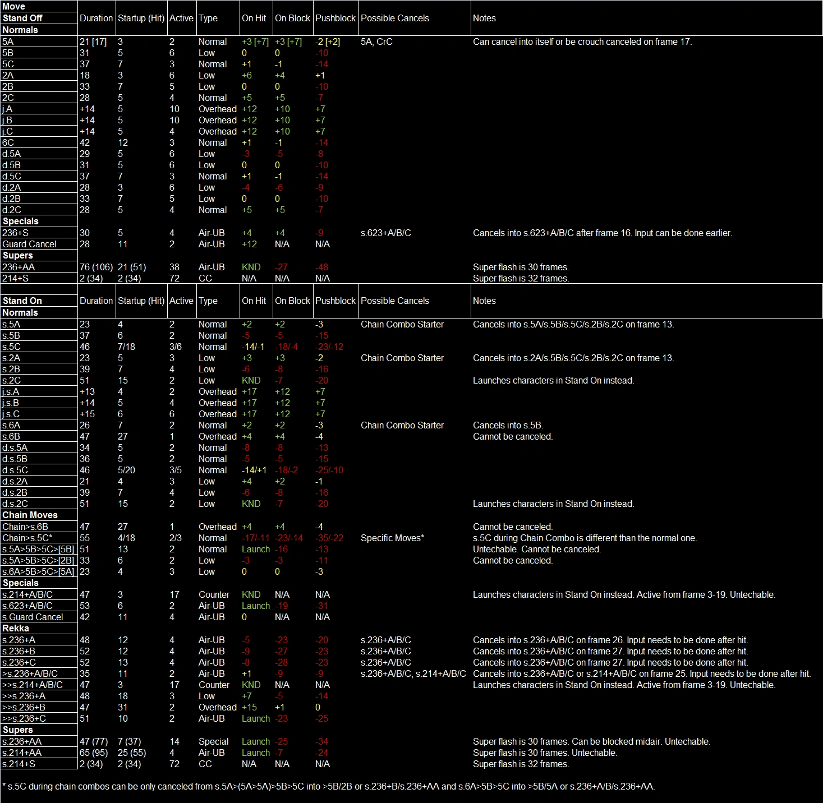Click the ">>s.236+C" follow-up move cell
823x803 pixels.
(x=39, y=718)
